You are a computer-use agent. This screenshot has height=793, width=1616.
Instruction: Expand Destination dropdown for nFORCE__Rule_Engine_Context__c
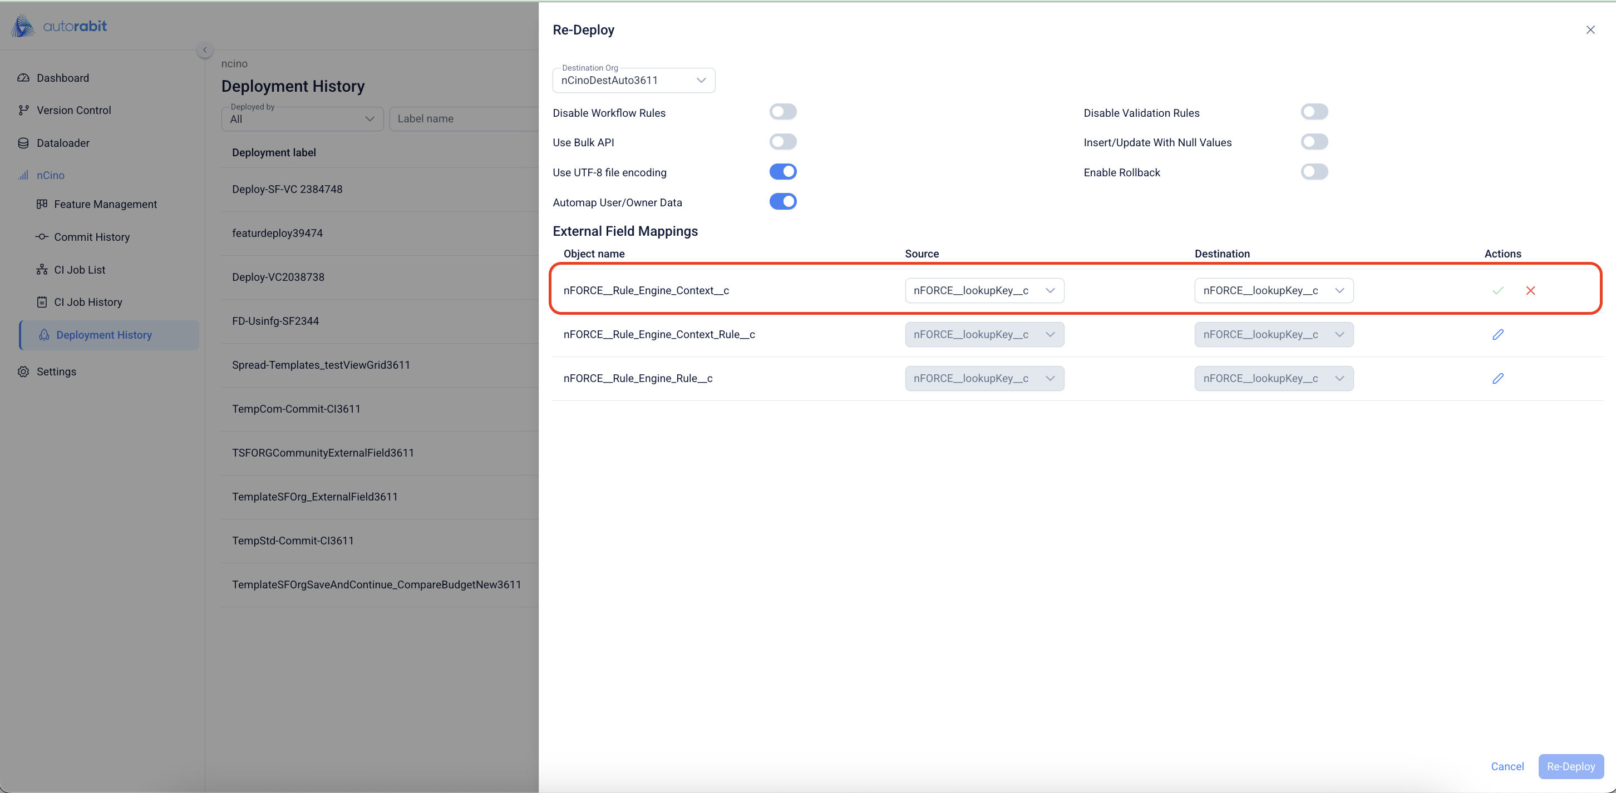point(1273,290)
